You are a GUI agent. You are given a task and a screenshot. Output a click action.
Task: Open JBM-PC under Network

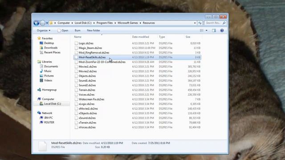point(49,118)
